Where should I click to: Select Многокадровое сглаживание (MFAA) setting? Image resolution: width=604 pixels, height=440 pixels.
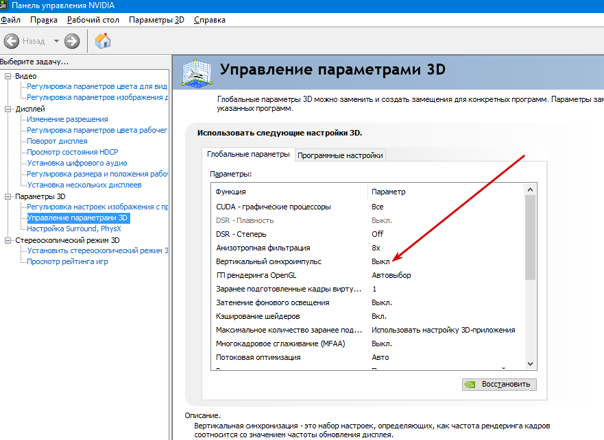pos(367,344)
